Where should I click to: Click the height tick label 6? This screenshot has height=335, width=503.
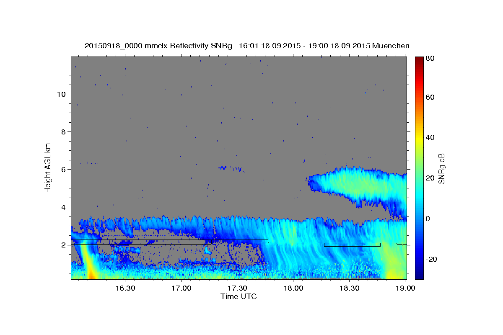click(64, 169)
